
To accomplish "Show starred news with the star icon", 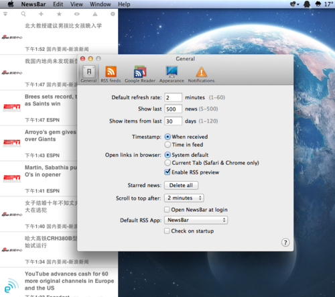I will click(x=59, y=14).
